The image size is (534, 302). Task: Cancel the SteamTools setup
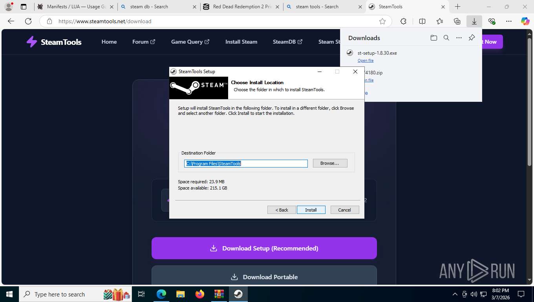pos(345,210)
